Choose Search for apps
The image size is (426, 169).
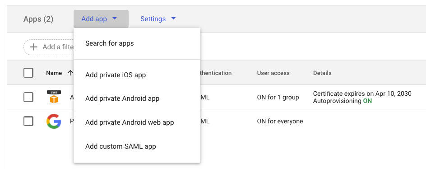click(x=137, y=43)
